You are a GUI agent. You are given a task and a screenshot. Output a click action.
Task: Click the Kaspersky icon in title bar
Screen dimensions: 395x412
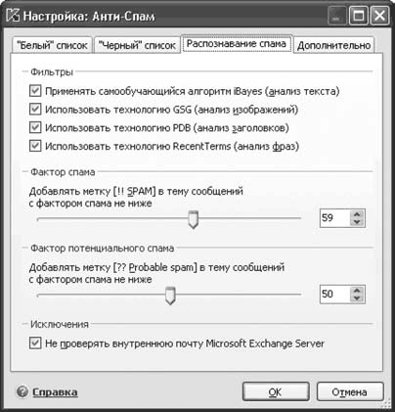pyautogui.click(x=13, y=16)
